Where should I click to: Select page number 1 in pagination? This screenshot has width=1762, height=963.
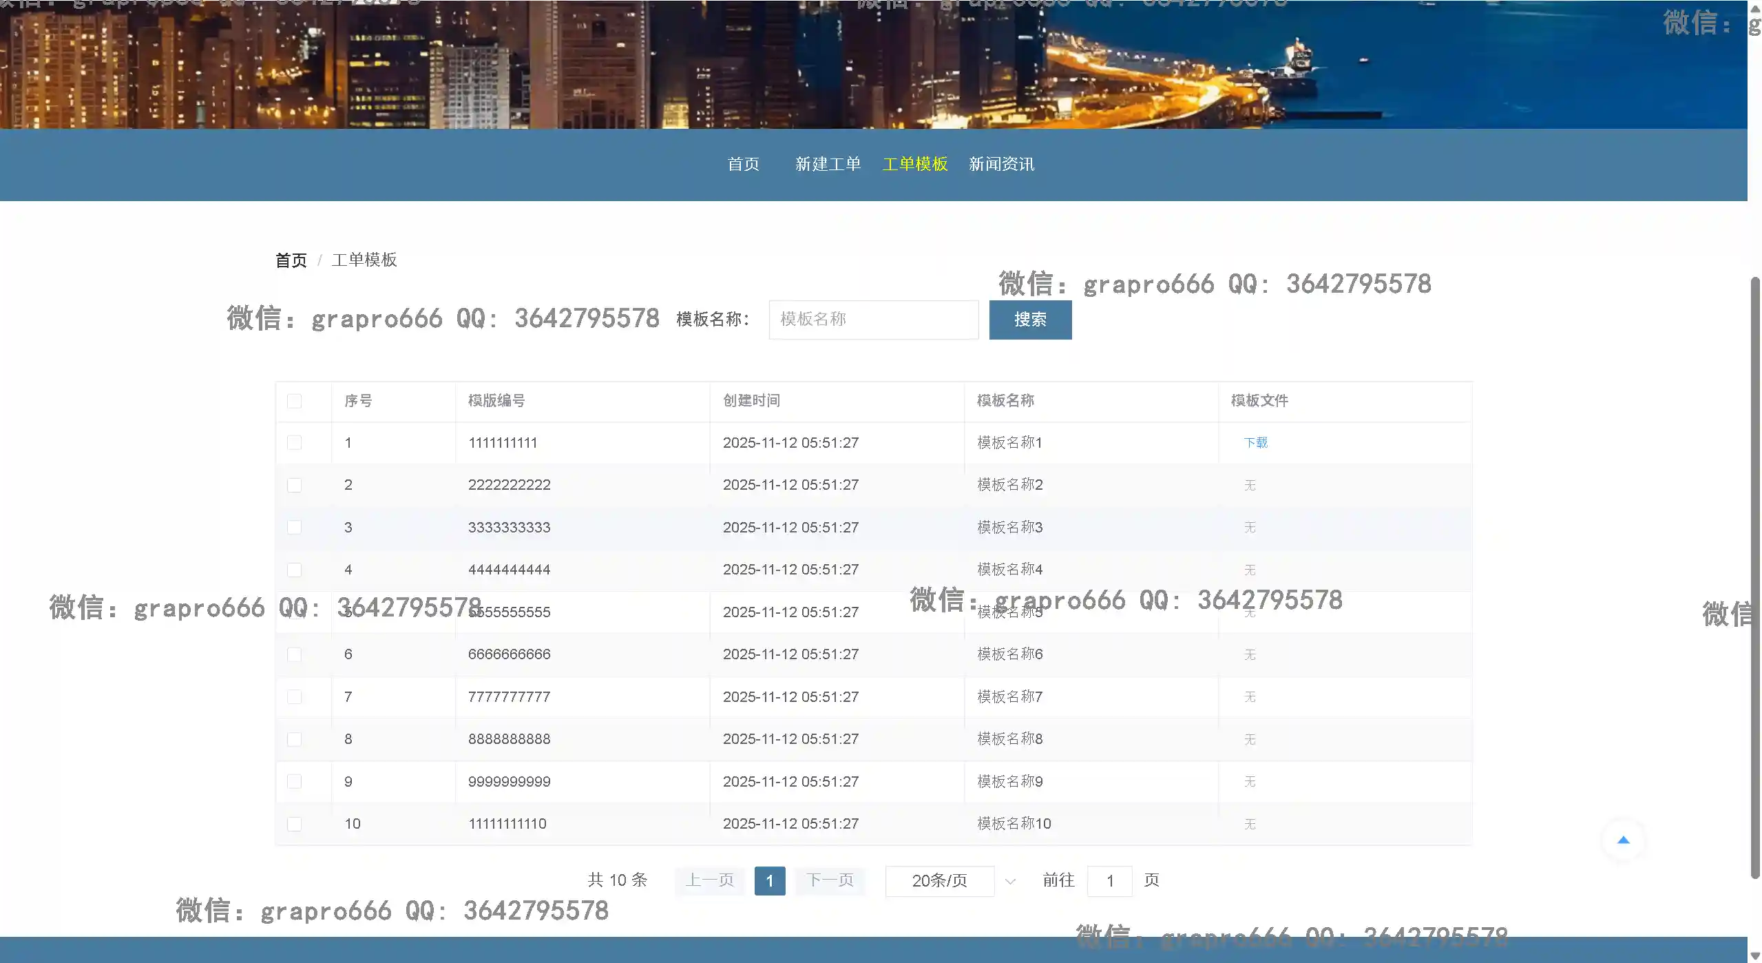pyautogui.click(x=769, y=881)
